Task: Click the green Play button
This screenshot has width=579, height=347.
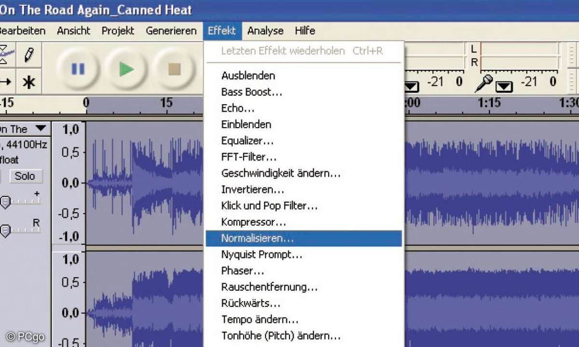Action: [126, 69]
